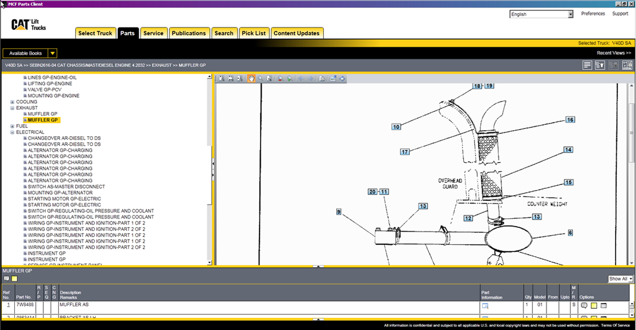The height and width of the screenshot is (330, 636).
Task: Open the Pick List tab
Action: (x=253, y=33)
